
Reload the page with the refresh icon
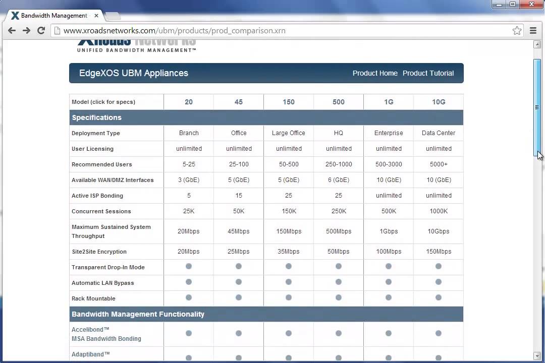coord(41,31)
